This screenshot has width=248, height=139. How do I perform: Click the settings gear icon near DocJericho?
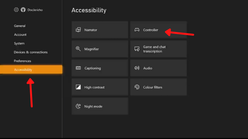(x=16, y=10)
